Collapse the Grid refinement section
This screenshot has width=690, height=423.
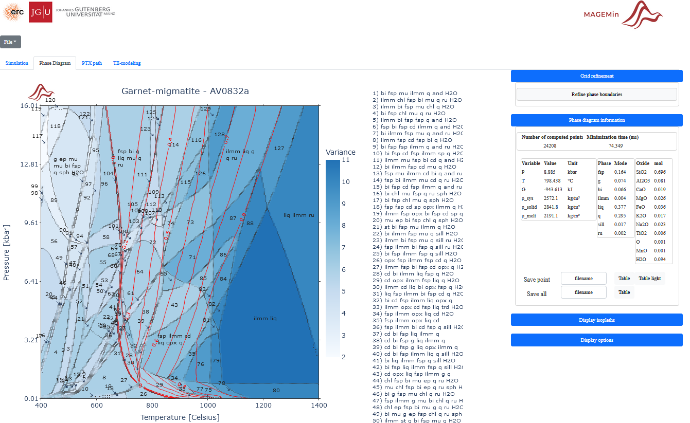(x=596, y=76)
